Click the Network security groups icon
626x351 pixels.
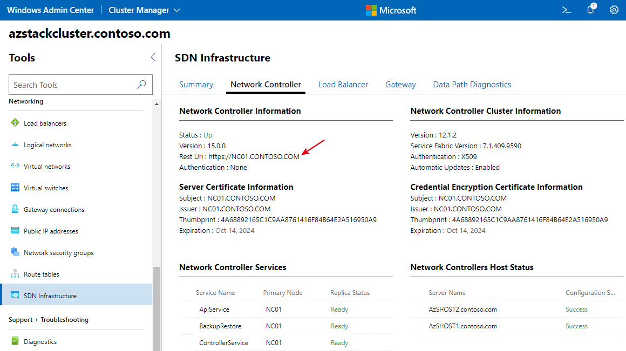pyautogui.click(x=15, y=252)
